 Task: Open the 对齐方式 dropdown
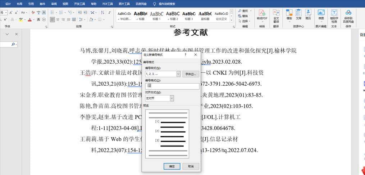(x=172, y=98)
